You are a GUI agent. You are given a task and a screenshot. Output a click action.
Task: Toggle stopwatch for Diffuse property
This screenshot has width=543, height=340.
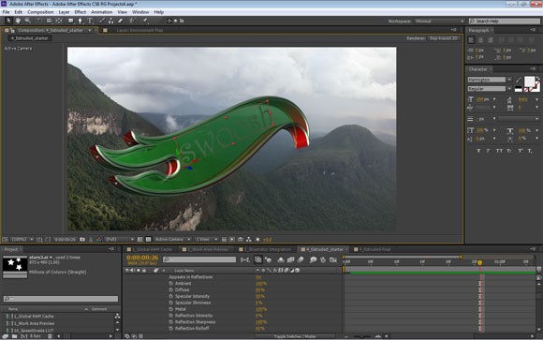pos(170,289)
